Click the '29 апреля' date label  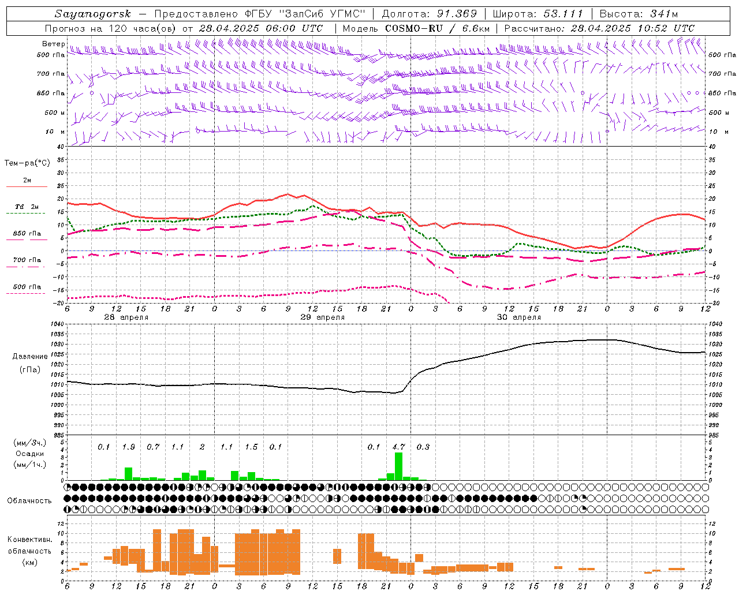tap(322, 317)
